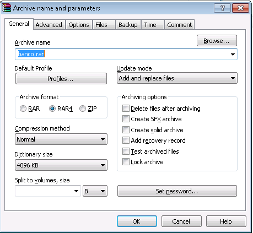Choose the RAR4 format option
Image resolution: width=253 pixels, height=233 pixels.
(52, 109)
